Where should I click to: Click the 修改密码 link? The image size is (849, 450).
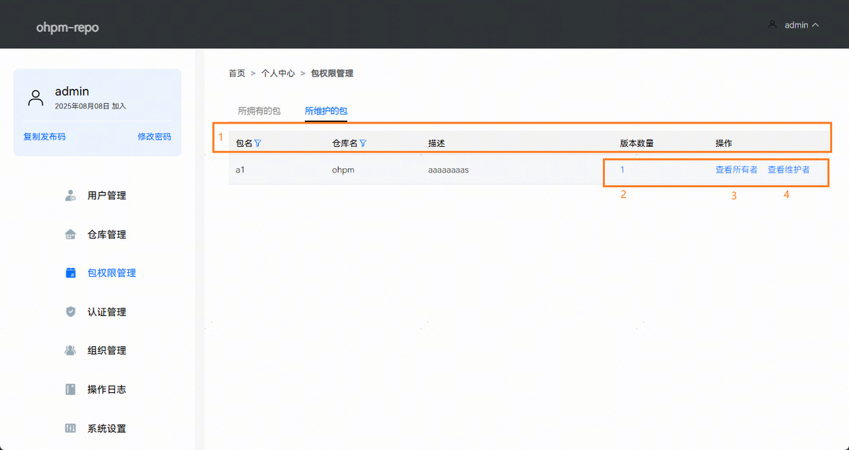pos(154,136)
